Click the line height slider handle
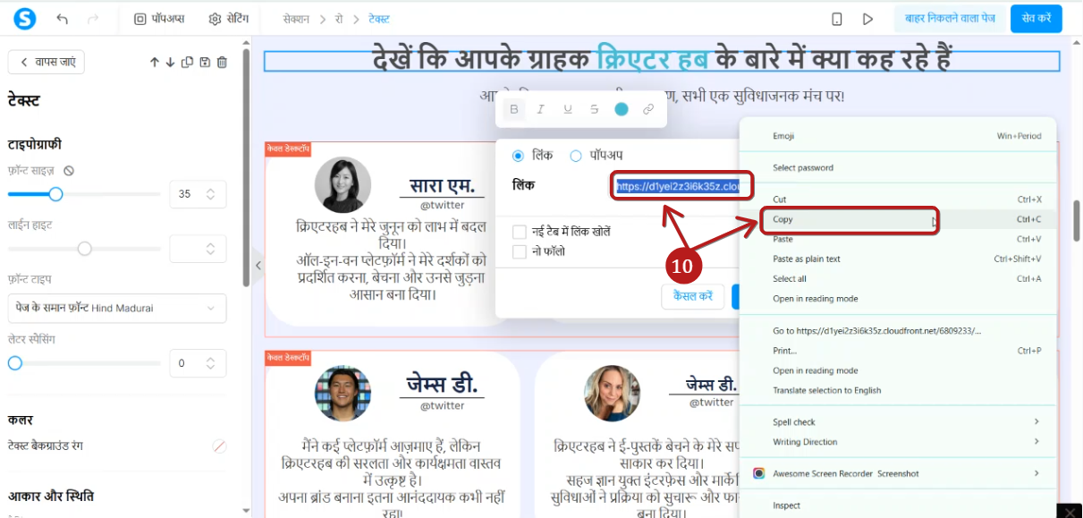 [84, 248]
